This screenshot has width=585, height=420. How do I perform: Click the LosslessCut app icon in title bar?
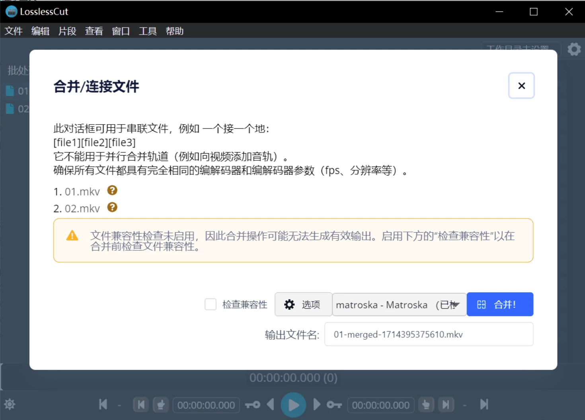[x=11, y=12]
